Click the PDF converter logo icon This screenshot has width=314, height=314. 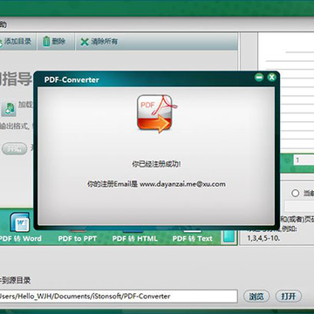pos(156,113)
